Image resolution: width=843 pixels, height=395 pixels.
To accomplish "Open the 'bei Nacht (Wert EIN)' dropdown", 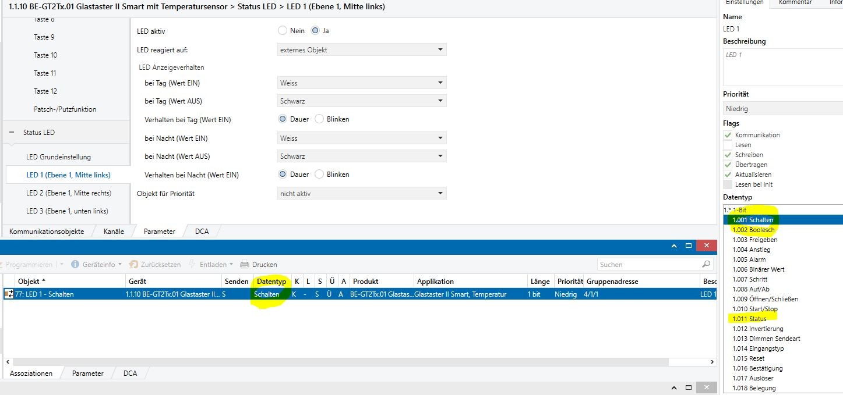I will click(x=362, y=138).
